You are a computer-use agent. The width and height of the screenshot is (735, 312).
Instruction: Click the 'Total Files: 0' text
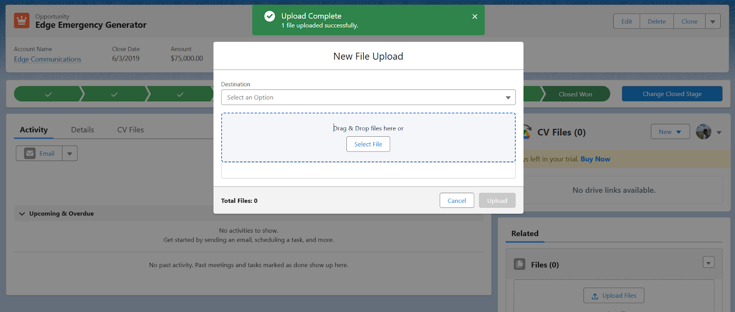click(x=239, y=201)
